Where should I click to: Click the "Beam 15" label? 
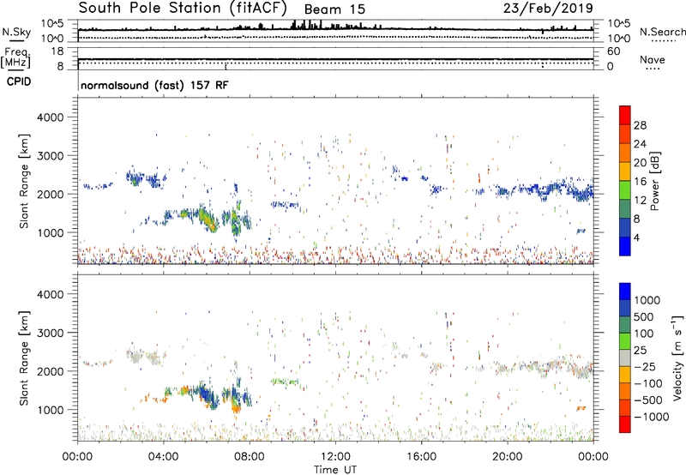coord(334,9)
